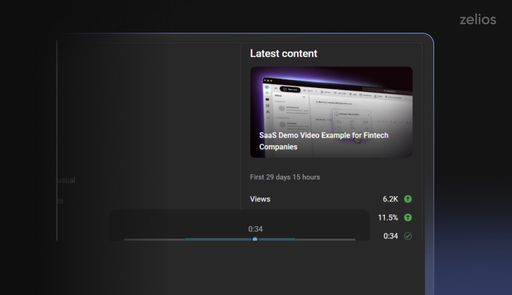The image size is (512, 295).
Task: Click the green checkmark beside the 0:34 duration
Action: (407, 236)
